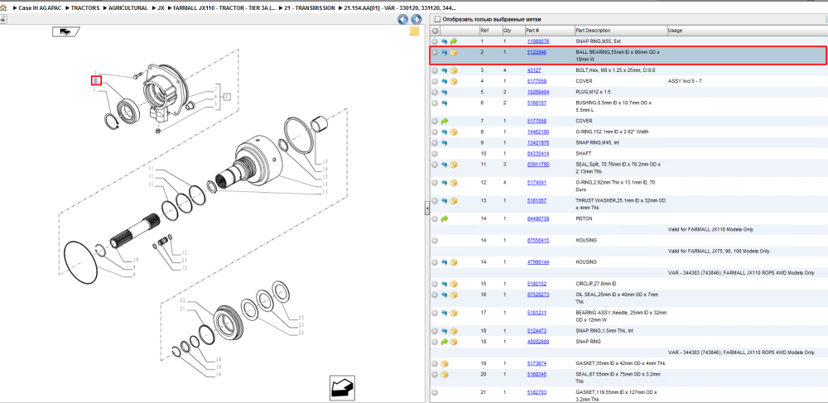Toggle the gray select circle for part 87558415

tap(436, 241)
